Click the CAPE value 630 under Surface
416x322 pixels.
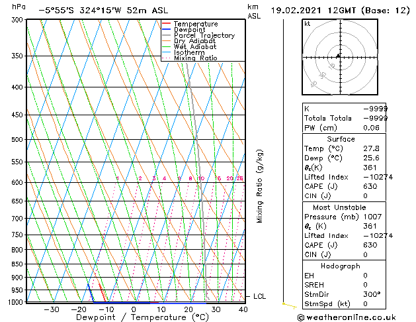tap(370, 187)
